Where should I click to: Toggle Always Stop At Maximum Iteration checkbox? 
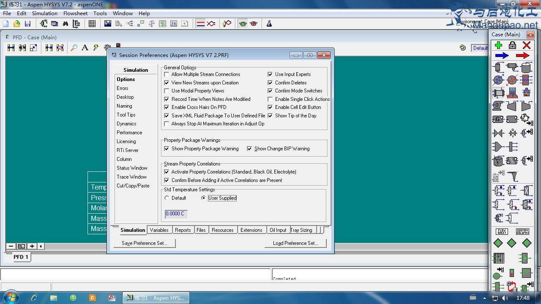coord(167,124)
